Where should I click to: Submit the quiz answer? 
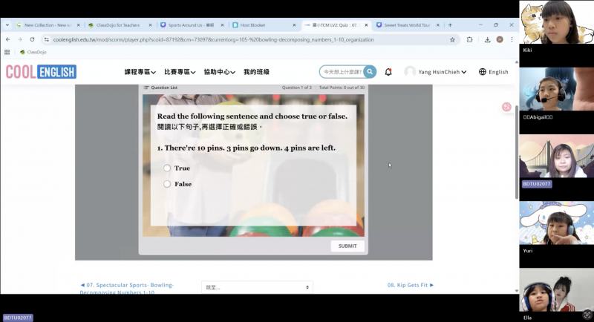pos(347,246)
